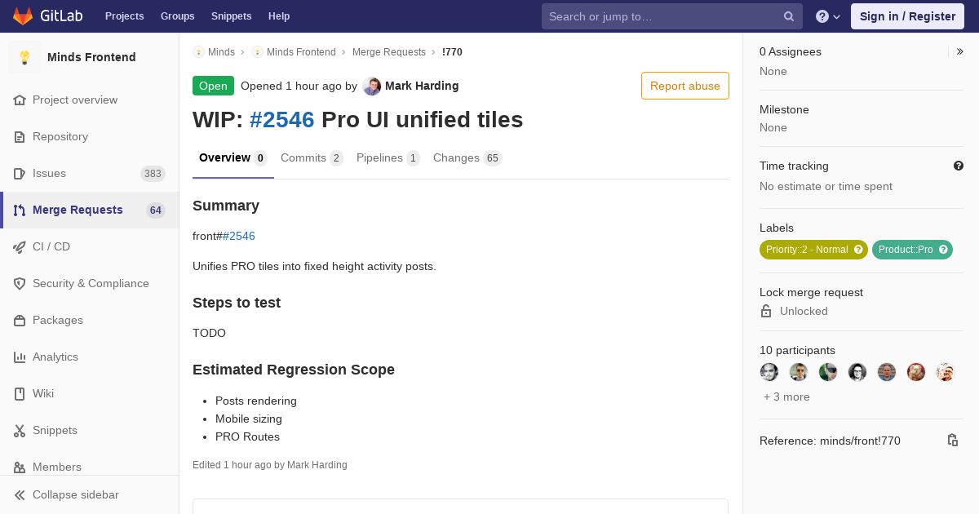Open the Repository sidebar icon

tap(20, 136)
